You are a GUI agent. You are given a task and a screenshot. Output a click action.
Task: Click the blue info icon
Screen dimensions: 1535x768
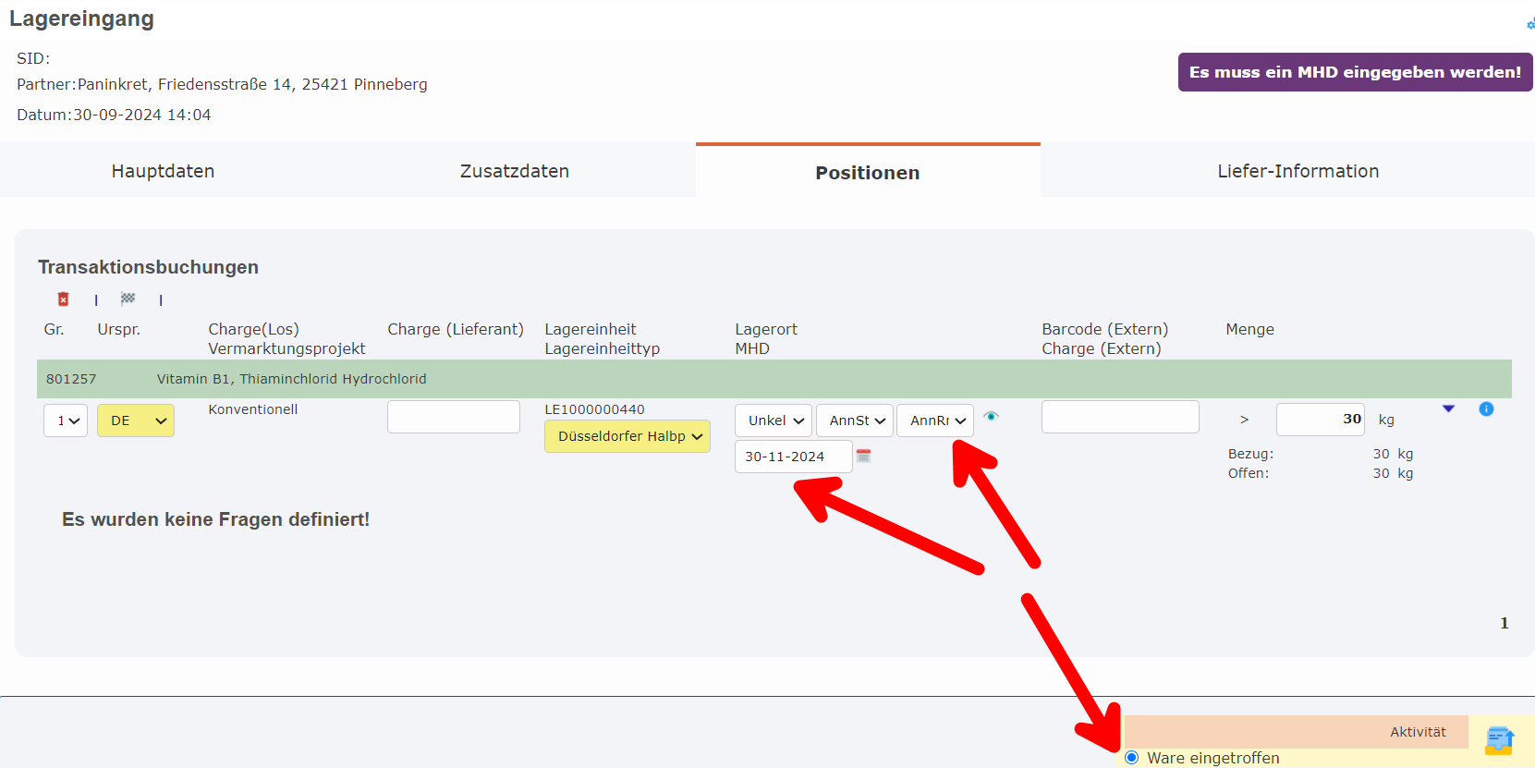pyautogui.click(x=1486, y=408)
